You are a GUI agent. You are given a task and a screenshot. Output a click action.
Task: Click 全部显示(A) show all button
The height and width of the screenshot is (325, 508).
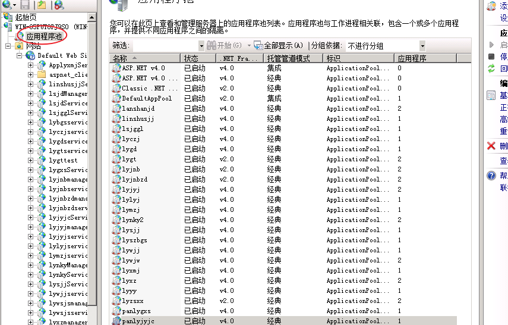279,45
